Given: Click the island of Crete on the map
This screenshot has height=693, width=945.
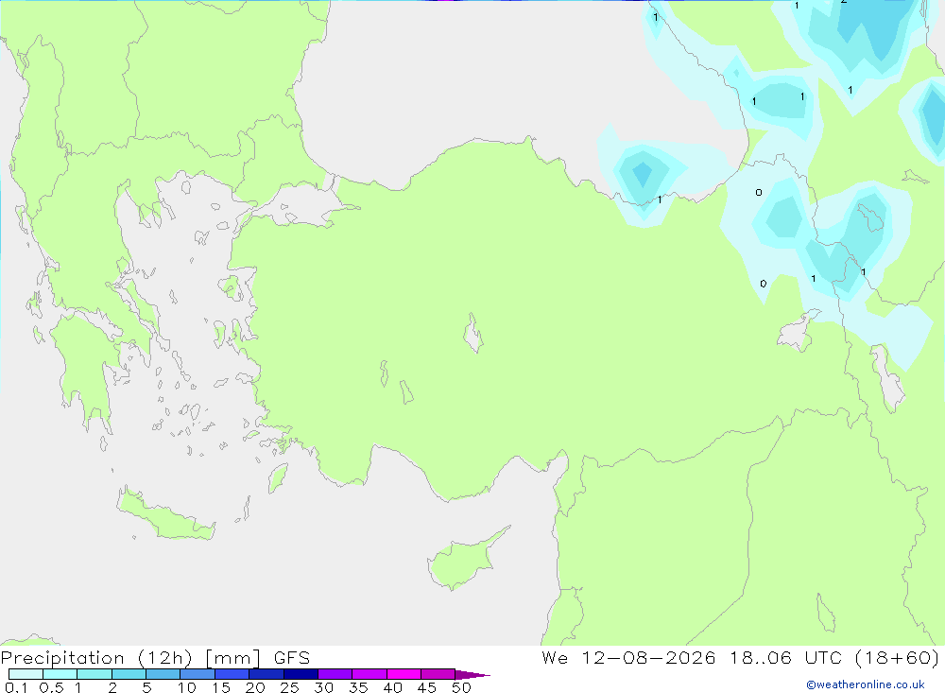Looking at the screenshot, I should click(x=165, y=514).
